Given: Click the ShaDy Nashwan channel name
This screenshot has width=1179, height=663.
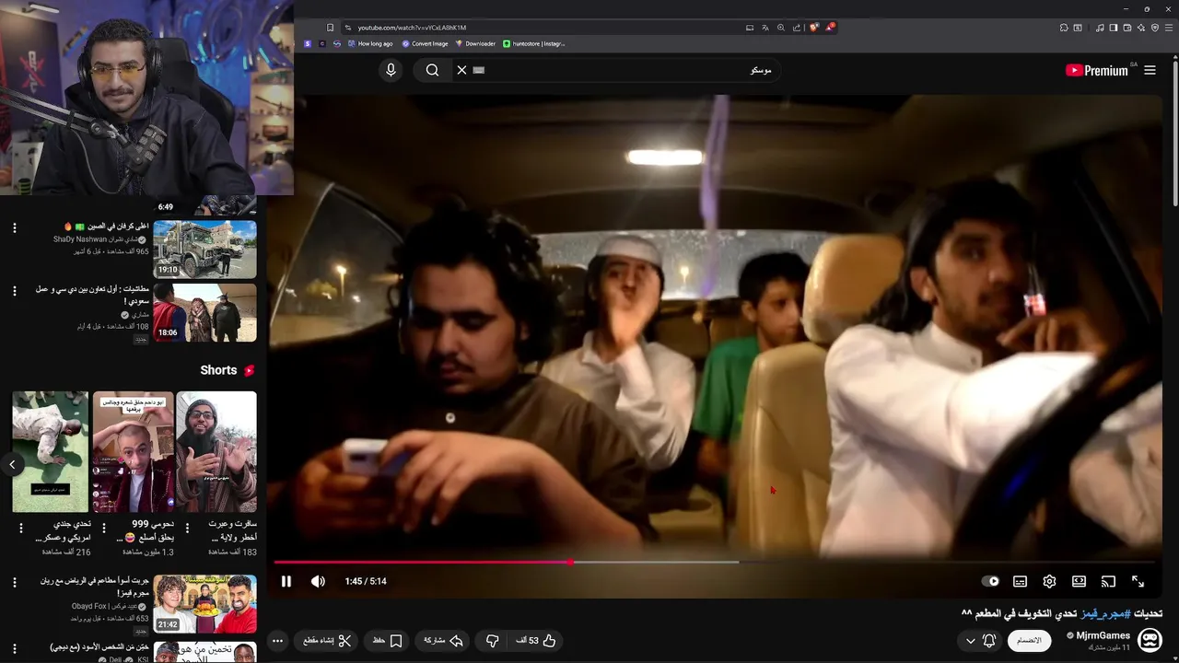Looking at the screenshot, I should pyautogui.click(x=96, y=239).
